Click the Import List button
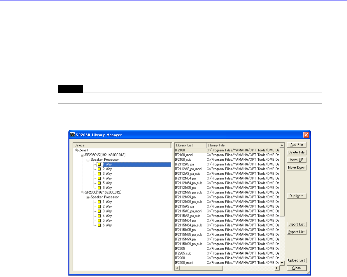 click(x=297, y=224)
